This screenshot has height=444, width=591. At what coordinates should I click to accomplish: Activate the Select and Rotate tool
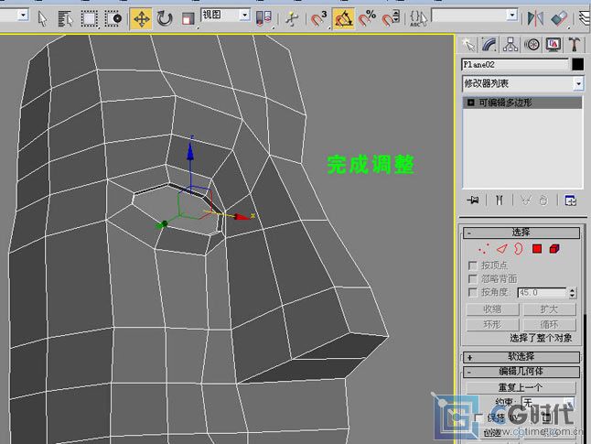pos(165,18)
